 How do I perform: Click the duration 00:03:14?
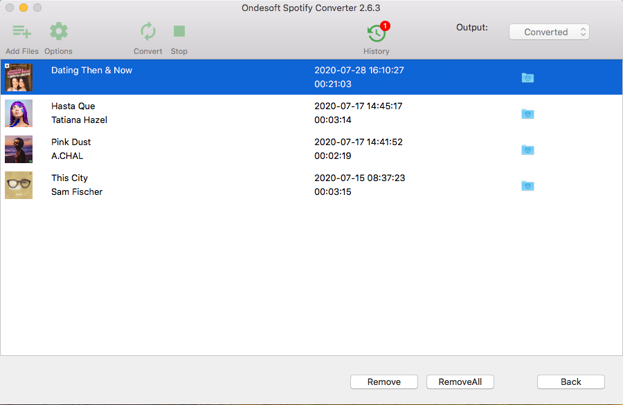333,120
